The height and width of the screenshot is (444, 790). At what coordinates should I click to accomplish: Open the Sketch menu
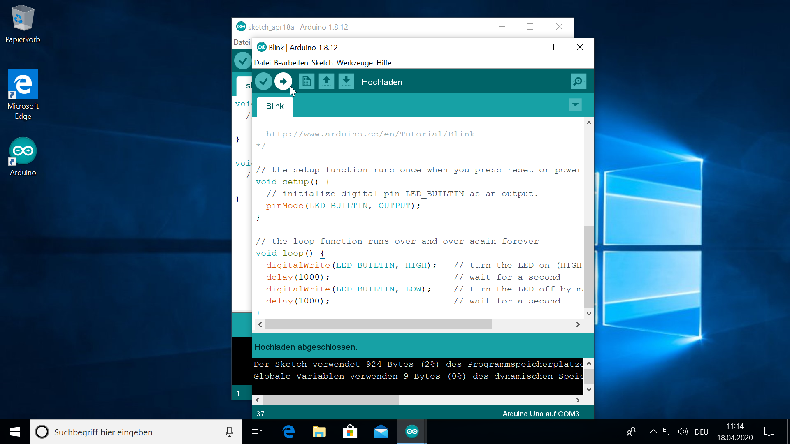click(x=322, y=63)
